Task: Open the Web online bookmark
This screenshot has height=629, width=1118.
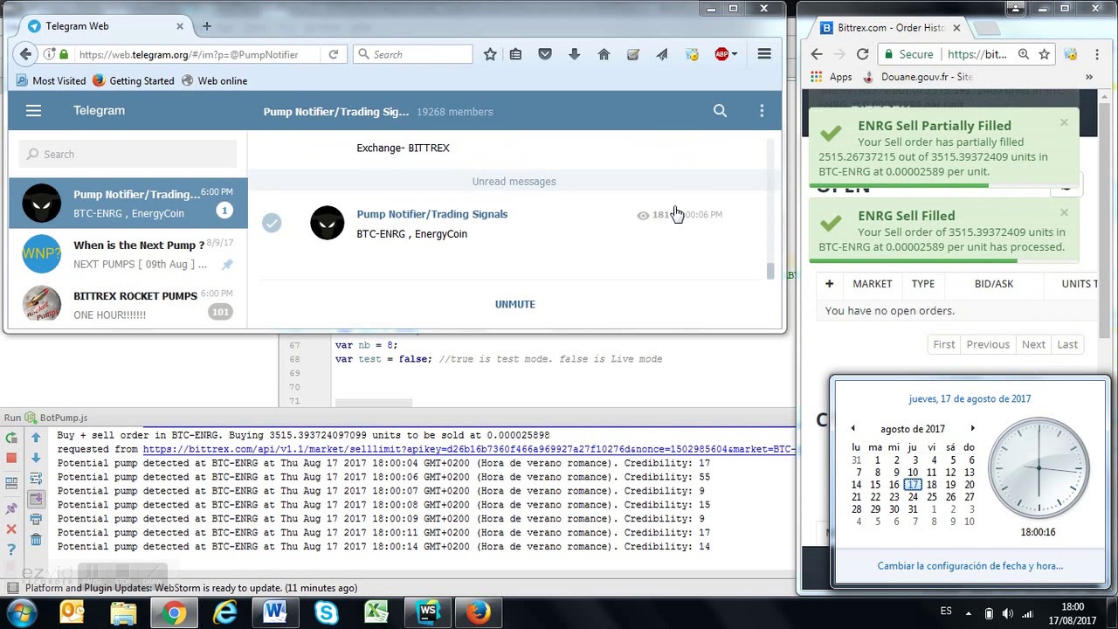Action: 214,80
